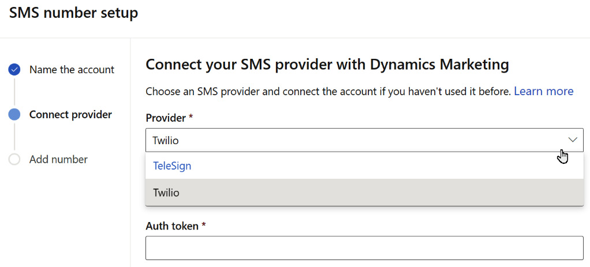Click the completed checkmark icon for Name the account
Viewport: 590px width, 267px height.
[x=14, y=70]
